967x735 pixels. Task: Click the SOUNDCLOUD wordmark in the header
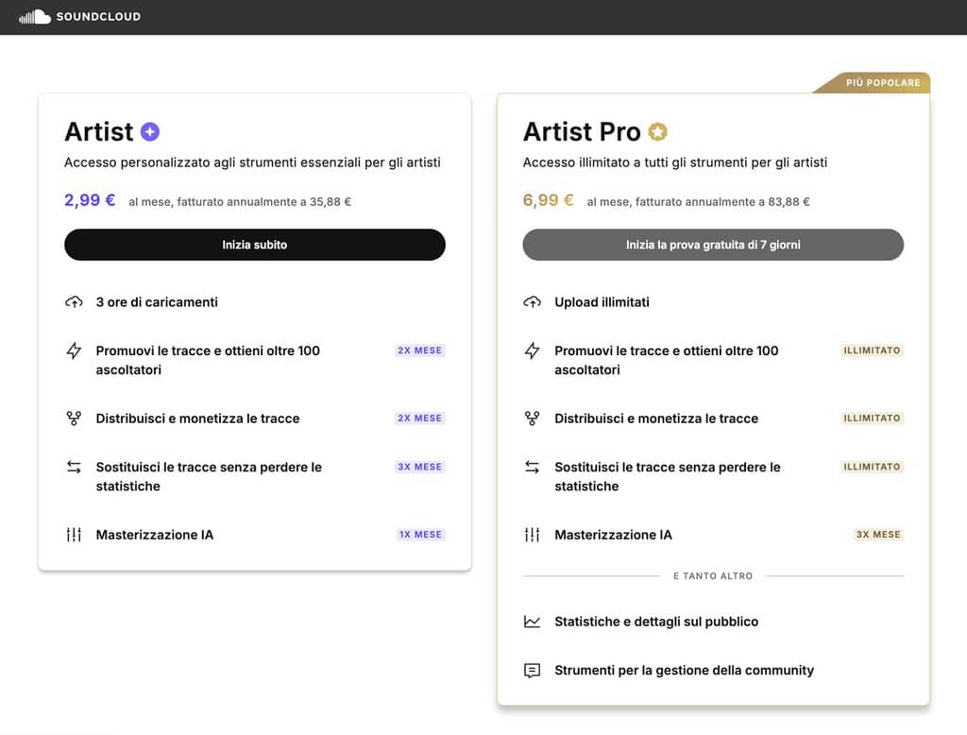98,17
